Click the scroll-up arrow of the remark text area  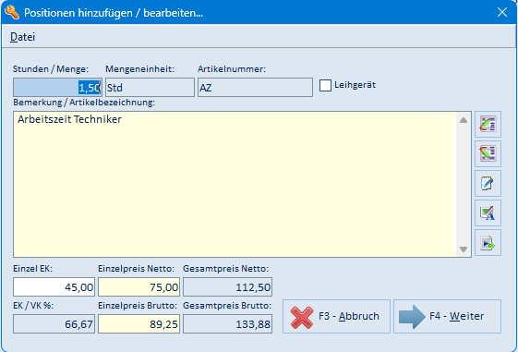[464, 120]
